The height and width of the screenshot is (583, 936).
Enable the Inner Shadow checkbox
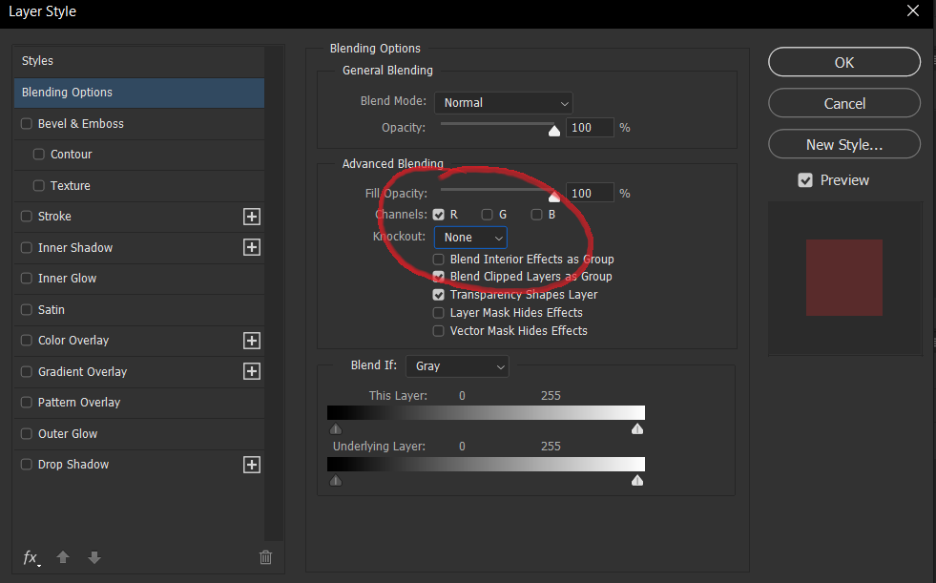click(27, 247)
